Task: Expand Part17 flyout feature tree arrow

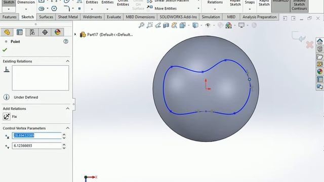Action: [75, 34]
